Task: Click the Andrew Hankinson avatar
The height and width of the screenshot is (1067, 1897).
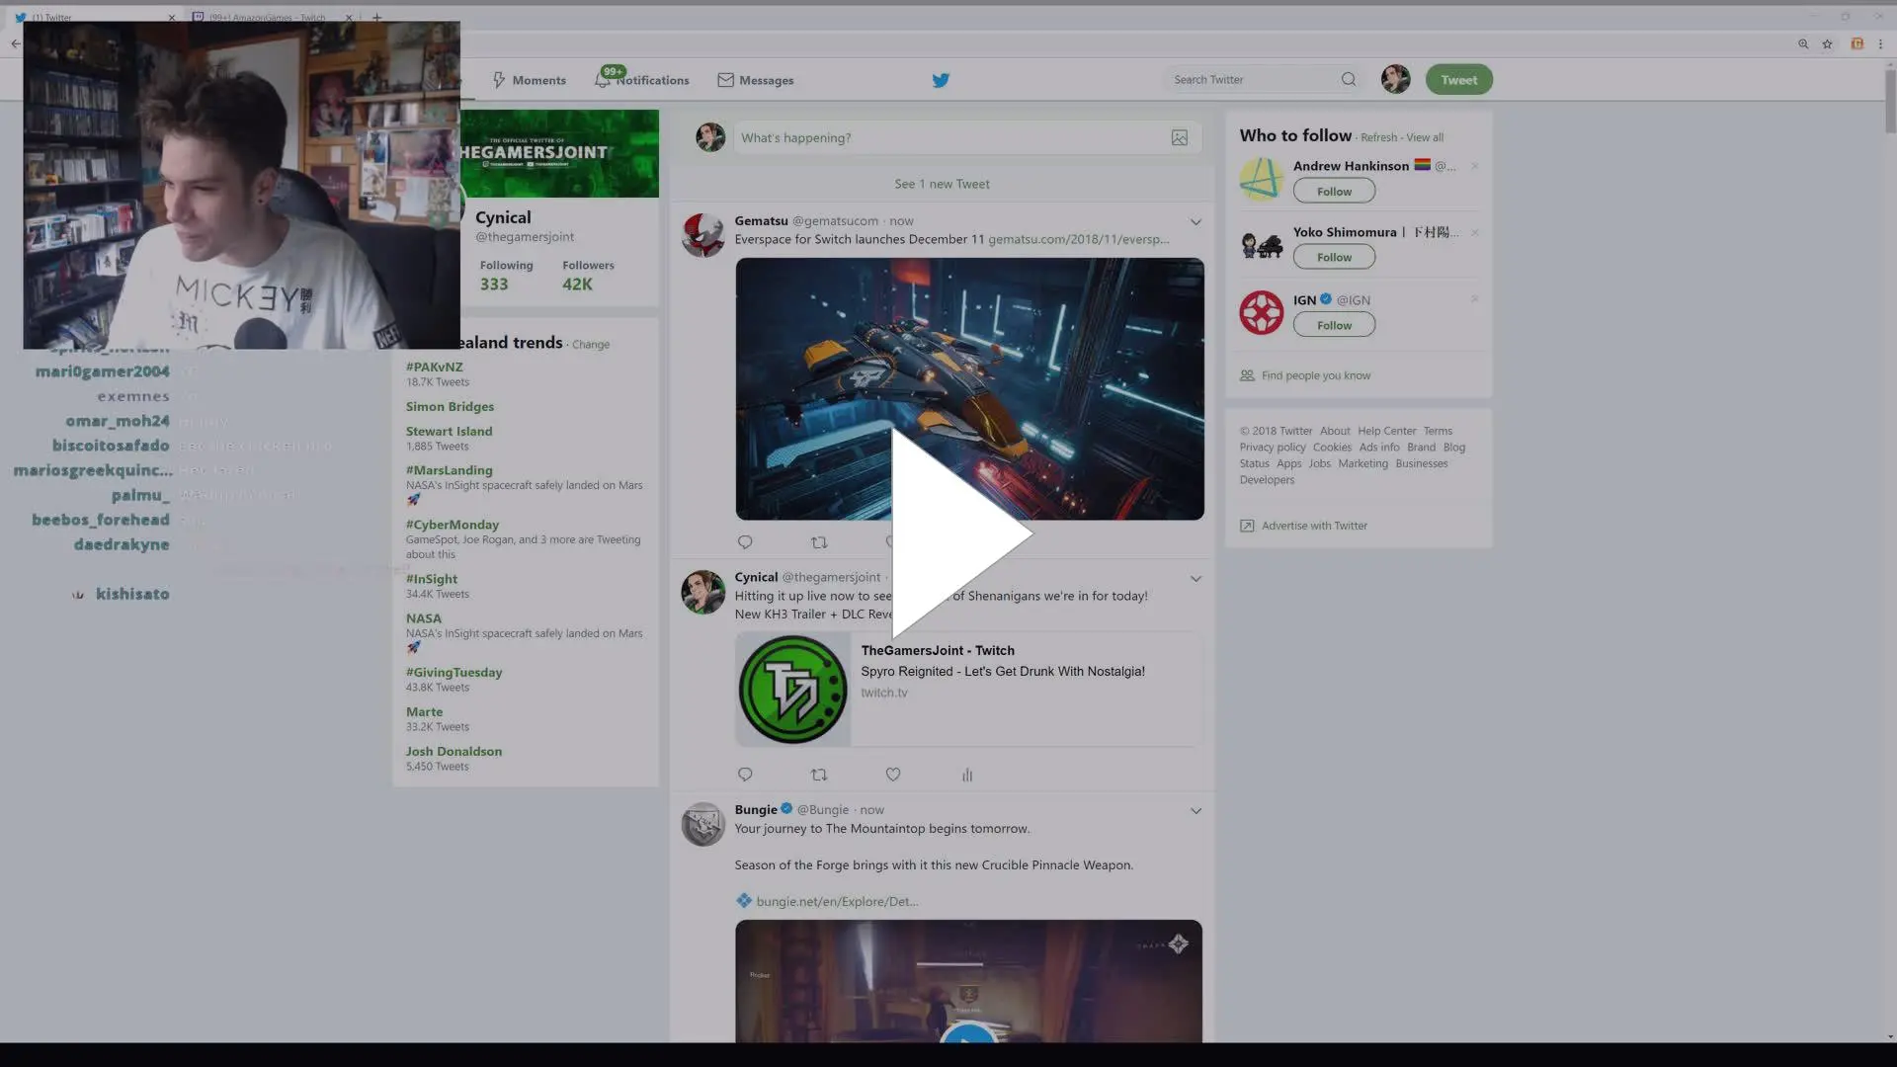Action: (x=1261, y=180)
